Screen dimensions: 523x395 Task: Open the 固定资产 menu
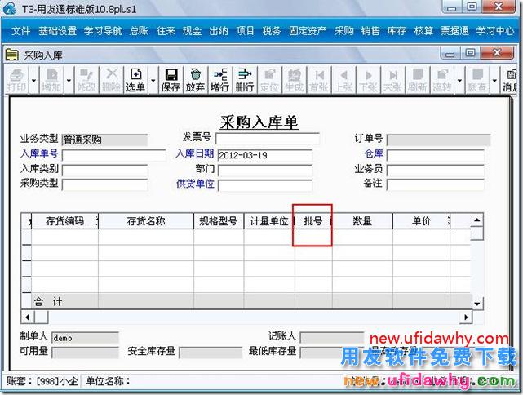click(308, 31)
